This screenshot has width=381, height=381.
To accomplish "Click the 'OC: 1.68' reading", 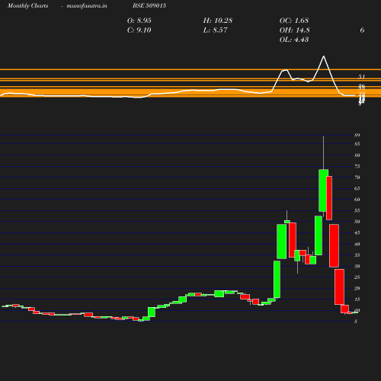I will [x=294, y=21].
